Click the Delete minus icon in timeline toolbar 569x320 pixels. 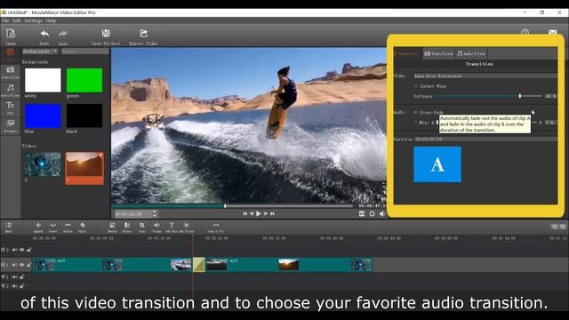click(68, 225)
